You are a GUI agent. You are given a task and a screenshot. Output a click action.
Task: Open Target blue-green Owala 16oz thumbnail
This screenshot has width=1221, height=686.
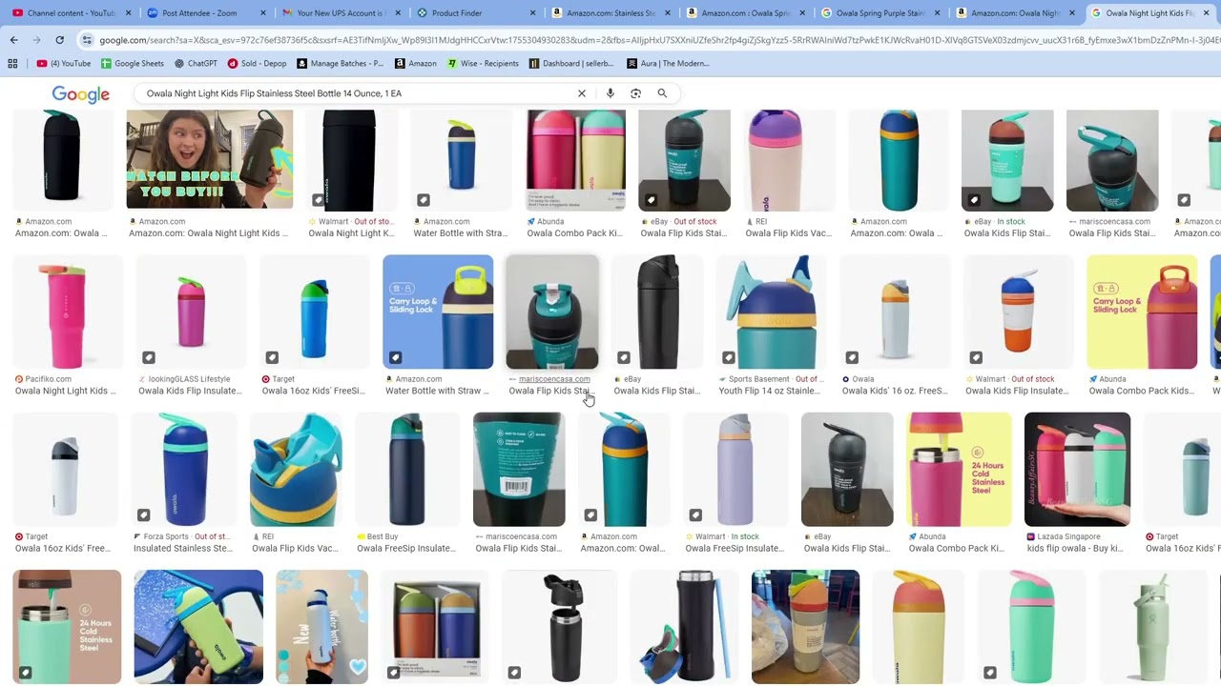pyautogui.click(x=314, y=312)
